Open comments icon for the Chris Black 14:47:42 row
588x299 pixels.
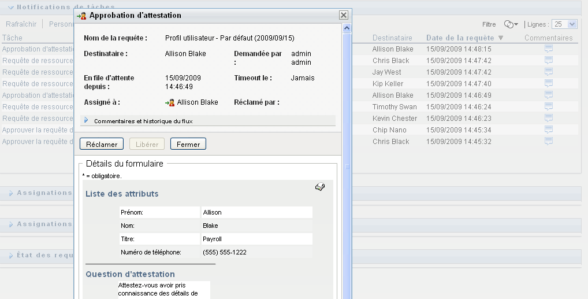[x=549, y=60]
